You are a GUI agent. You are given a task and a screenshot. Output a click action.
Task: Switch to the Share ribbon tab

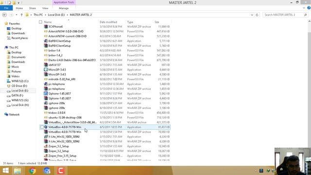(33, 8)
